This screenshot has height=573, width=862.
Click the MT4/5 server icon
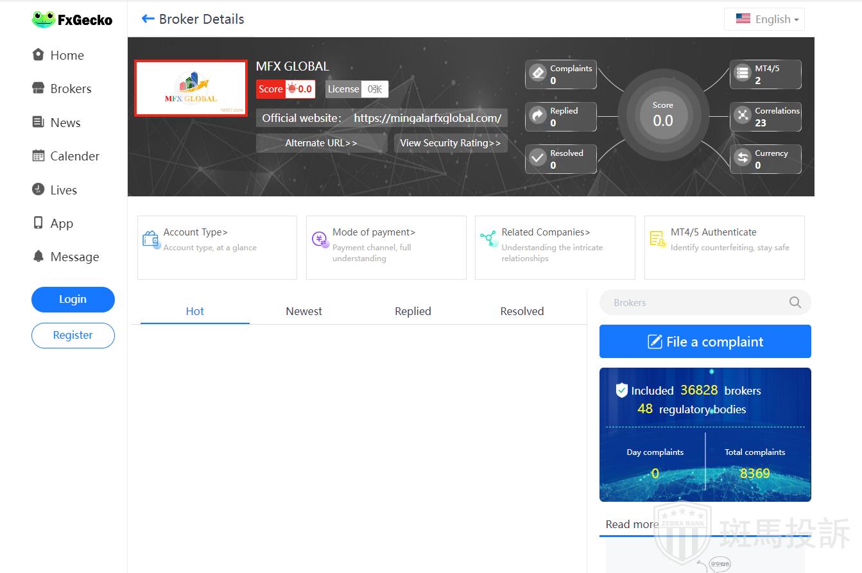coord(743,73)
